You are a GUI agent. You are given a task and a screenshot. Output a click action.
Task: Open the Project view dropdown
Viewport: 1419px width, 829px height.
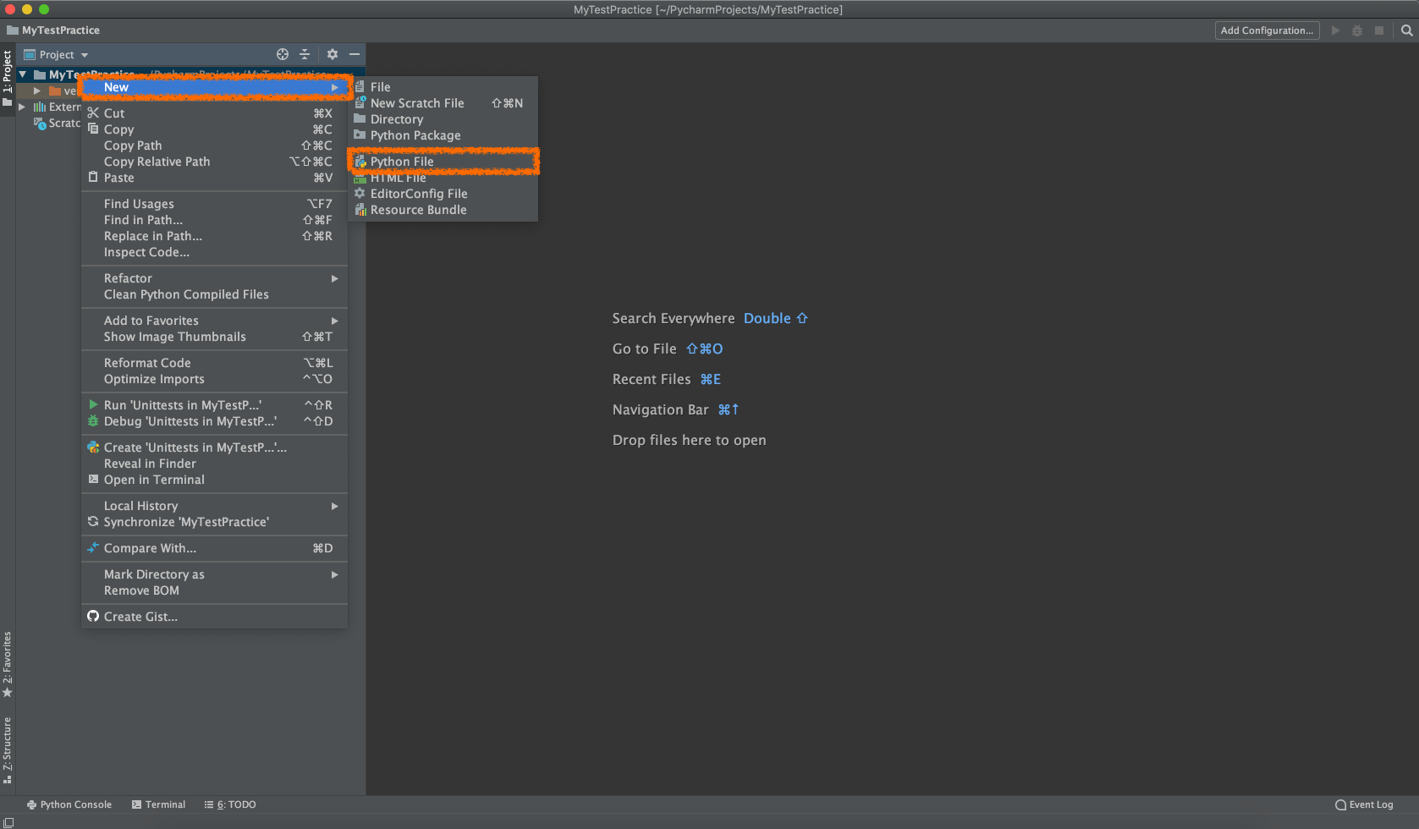pyautogui.click(x=56, y=55)
